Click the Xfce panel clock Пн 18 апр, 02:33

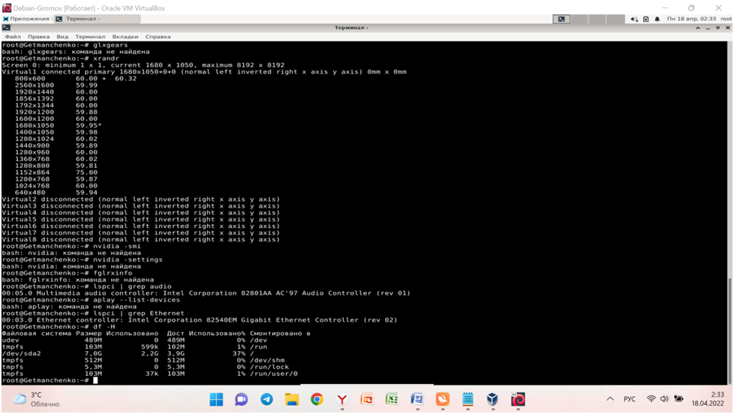(691, 19)
